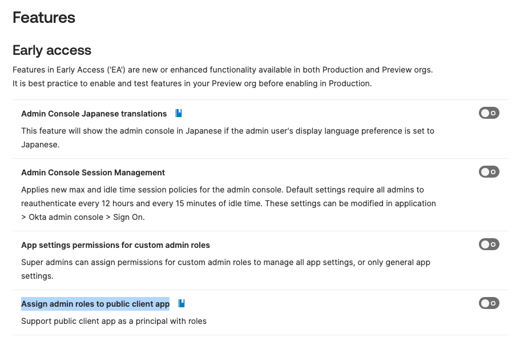The height and width of the screenshot is (337, 524).
Task: Click the Japanese translations feature description text
Action: pos(227,131)
